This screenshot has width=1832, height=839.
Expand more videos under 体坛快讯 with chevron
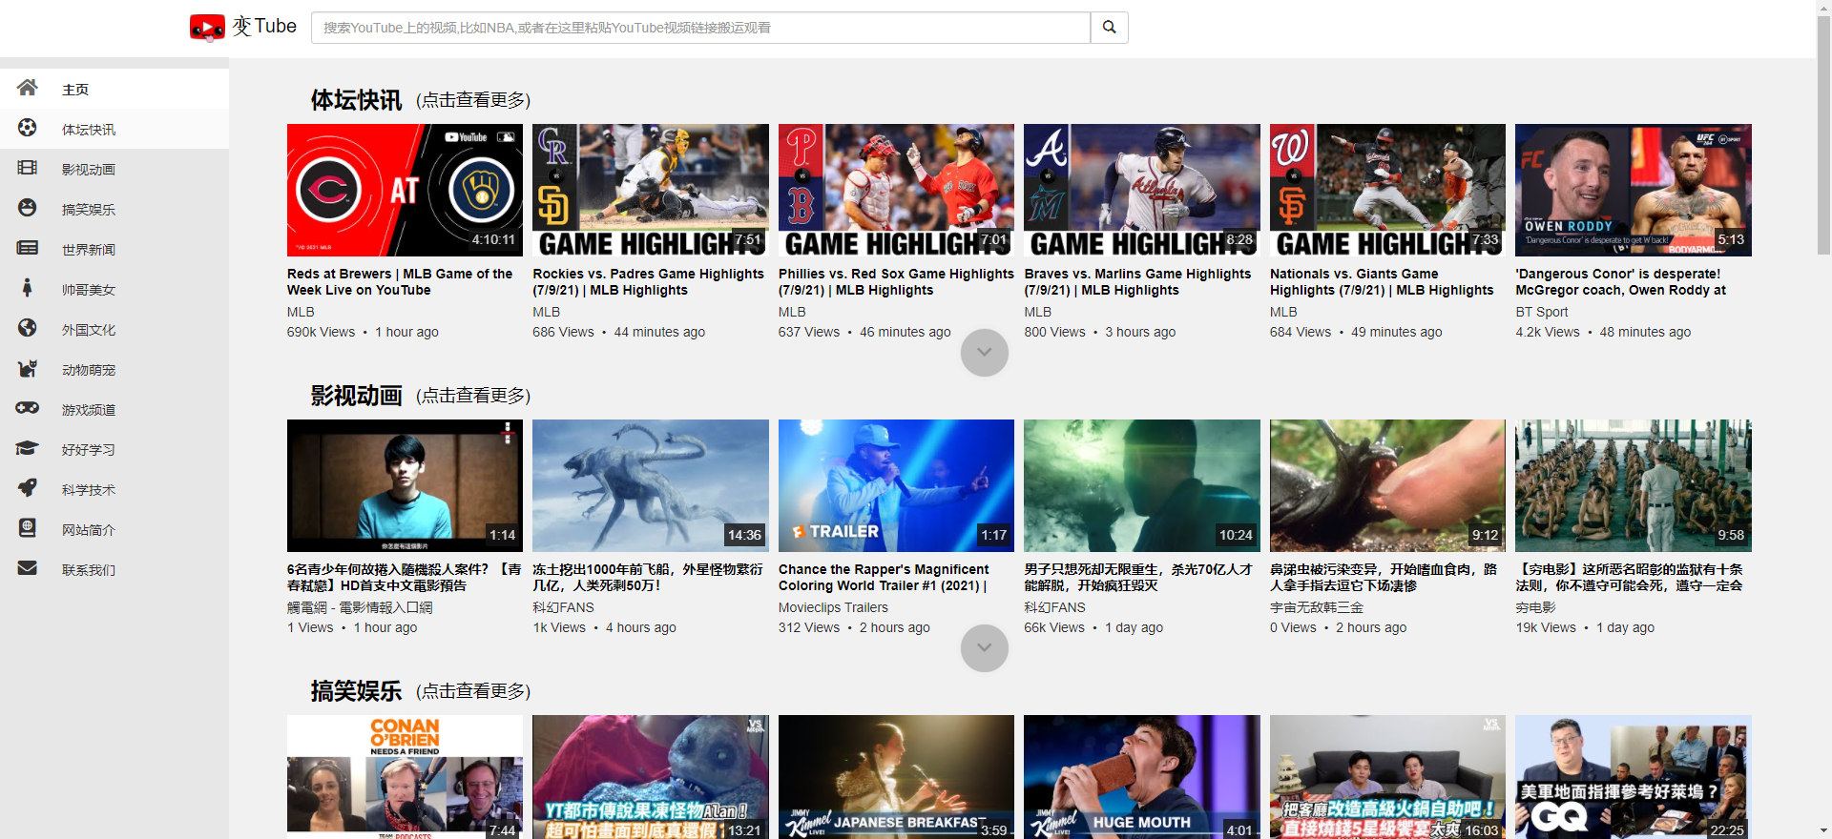pyautogui.click(x=985, y=353)
